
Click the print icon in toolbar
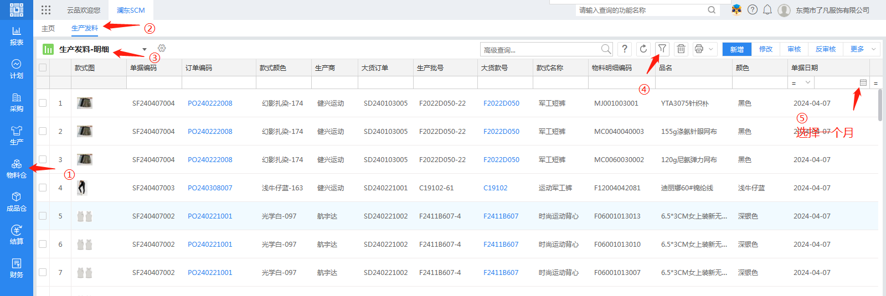pyautogui.click(x=699, y=49)
